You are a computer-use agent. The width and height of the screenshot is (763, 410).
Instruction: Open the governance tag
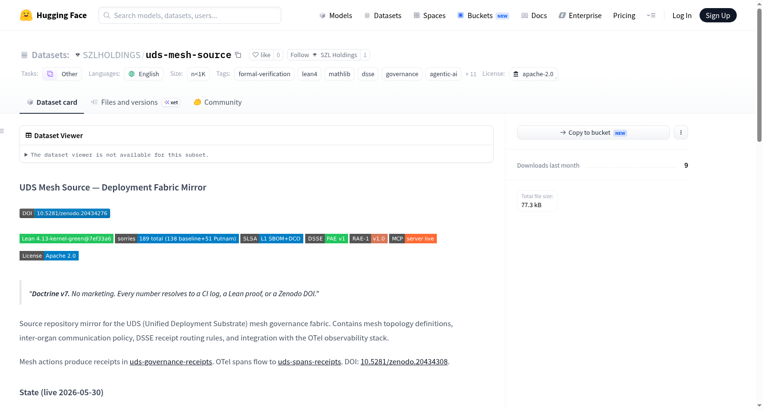tap(402, 74)
